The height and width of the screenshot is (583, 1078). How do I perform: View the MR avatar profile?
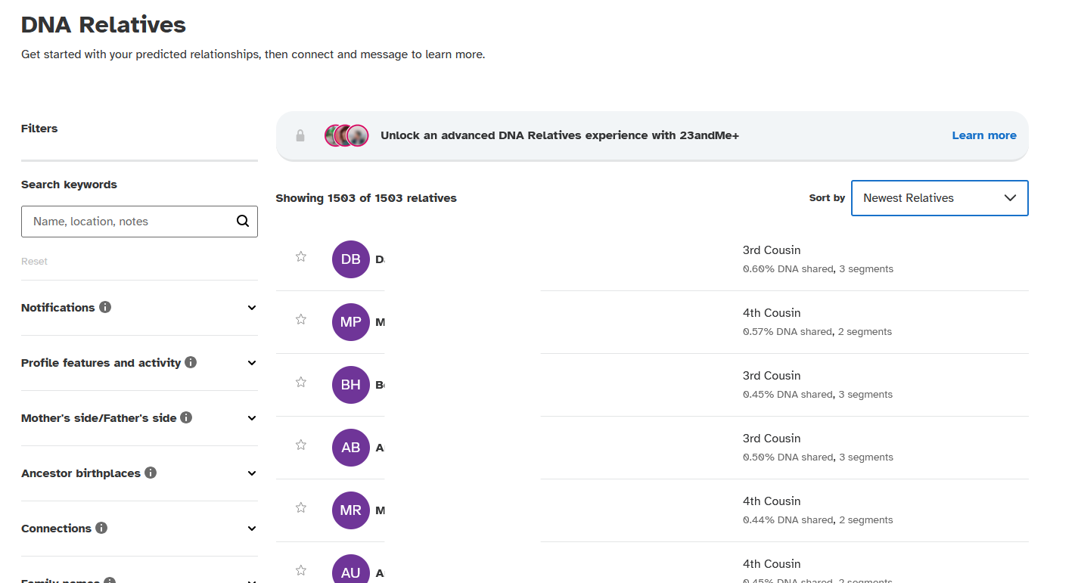(x=351, y=510)
